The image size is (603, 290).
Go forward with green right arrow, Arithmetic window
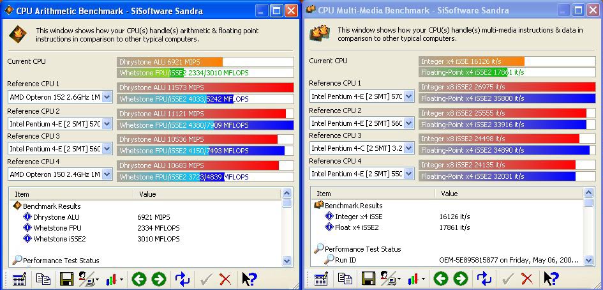pyautogui.click(x=158, y=279)
